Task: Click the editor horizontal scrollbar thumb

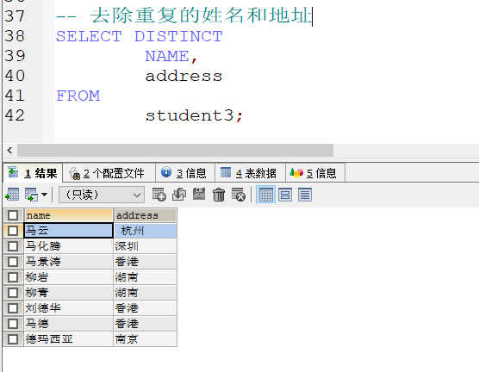Action: click(176, 151)
